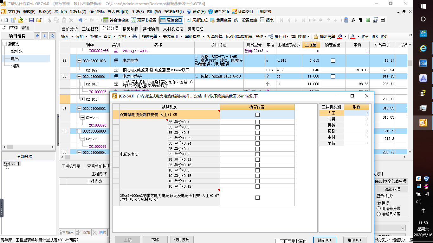Select 消防 in project tree

15,66
